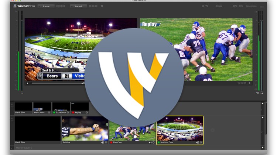
Task: Click the 0 kbps bitrate text
Action: click(219, 6)
